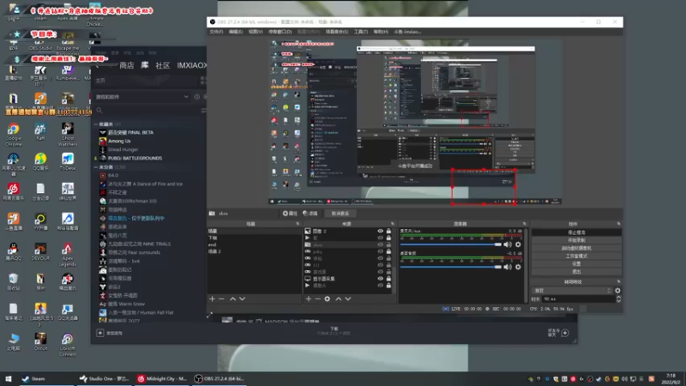Mute the 桌面音频 speaker icon

pos(508,267)
